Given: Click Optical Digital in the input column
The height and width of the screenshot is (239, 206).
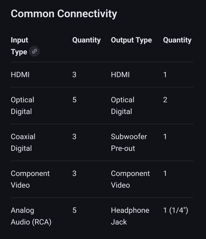Looking at the screenshot, I should tap(22, 105).
